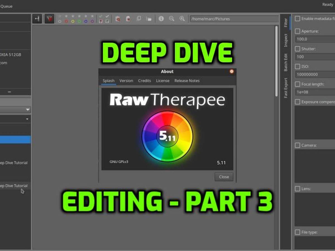The height and width of the screenshot is (251, 335).
Task: Check the Focal length filter box
Action: [x=298, y=84]
